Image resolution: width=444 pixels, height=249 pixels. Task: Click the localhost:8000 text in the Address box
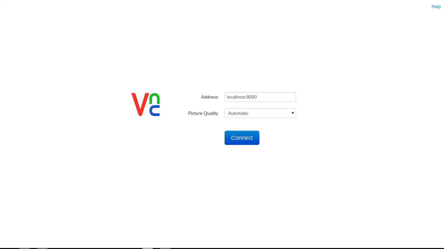pyautogui.click(x=242, y=97)
